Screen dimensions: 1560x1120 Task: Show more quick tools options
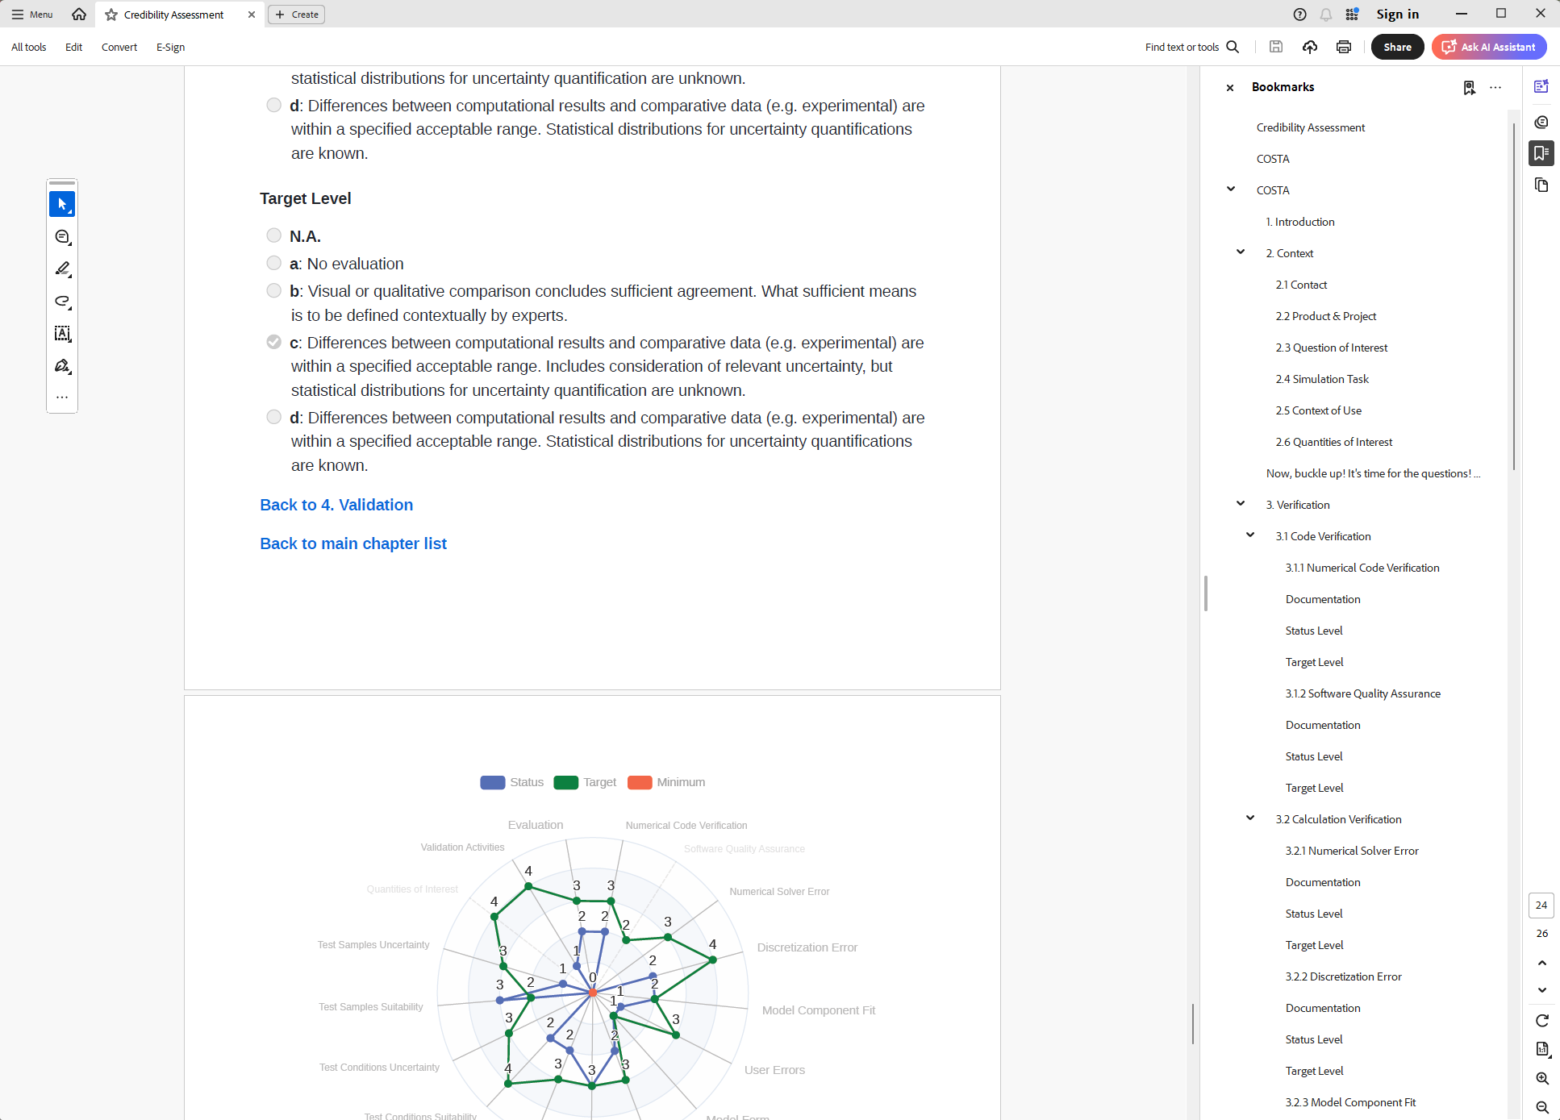coord(62,397)
